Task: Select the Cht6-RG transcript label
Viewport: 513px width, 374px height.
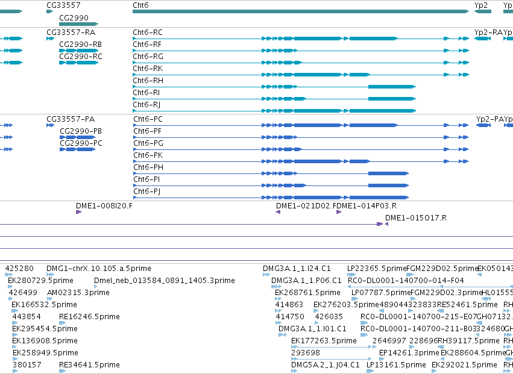Action: pos(148,57)
